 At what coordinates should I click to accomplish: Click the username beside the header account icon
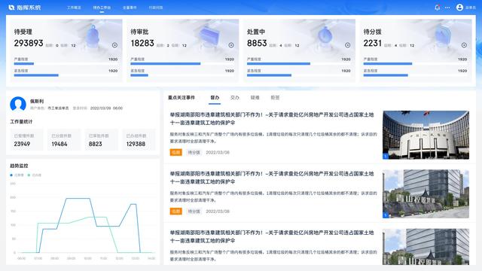(x=470, y=8)
